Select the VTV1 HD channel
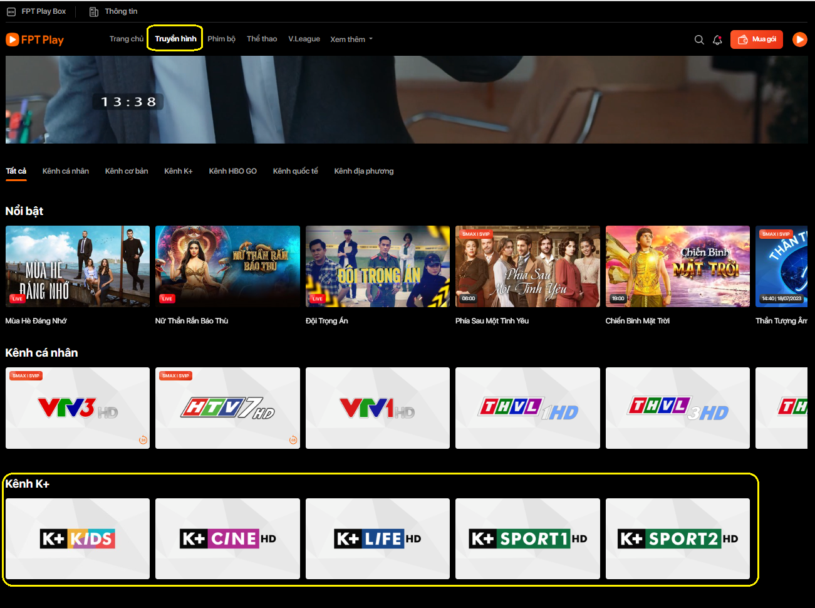Image resolution: width=815 pixels, height=608 pixels. (378, 408)
